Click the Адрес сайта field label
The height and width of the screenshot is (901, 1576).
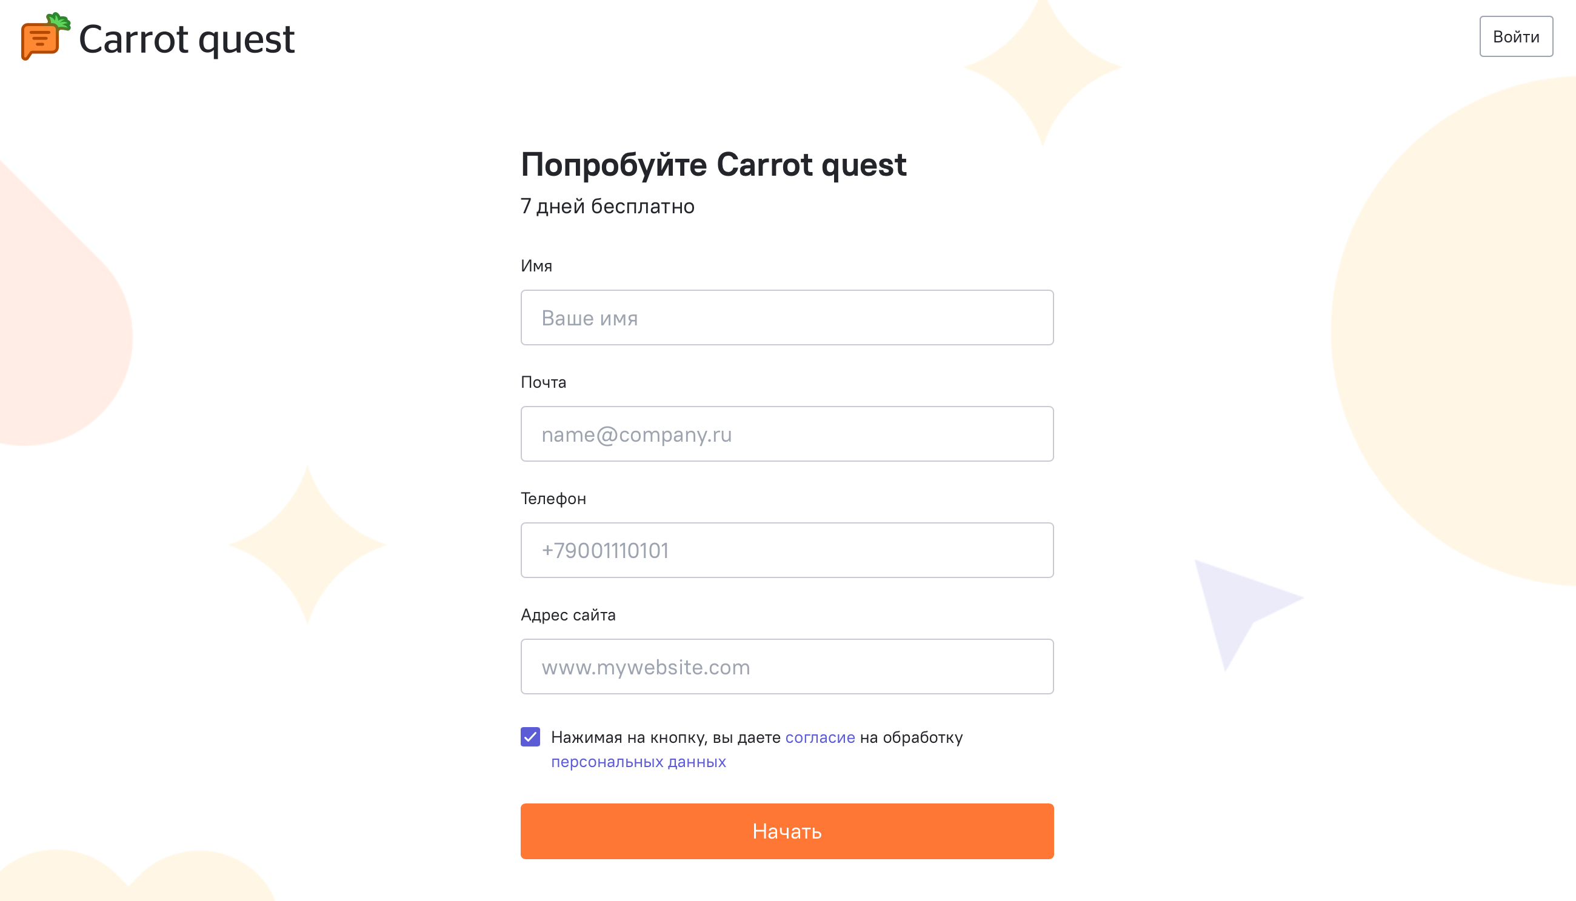click(567, 615)
